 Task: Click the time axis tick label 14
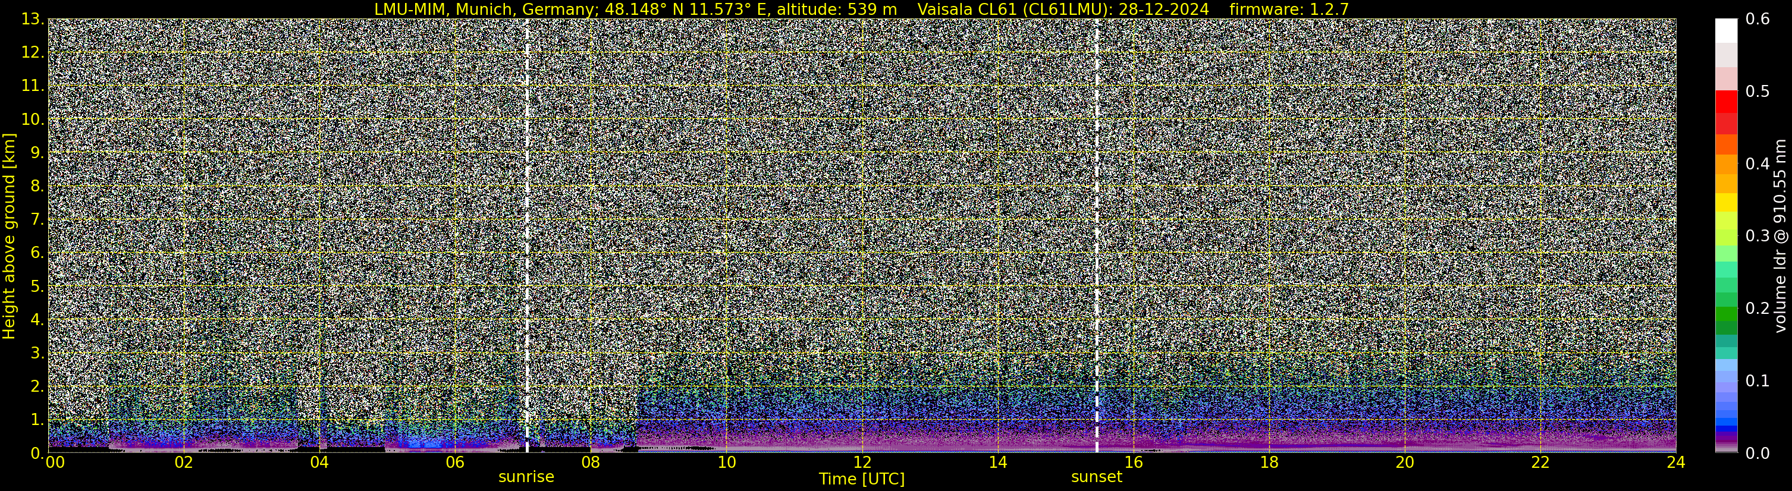point(997,463)
